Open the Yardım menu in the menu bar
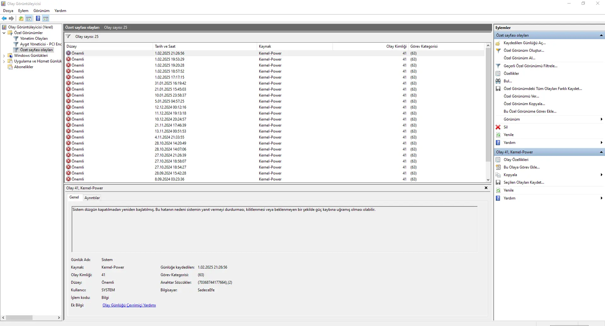The height and width of the screenshot is (326, 605). point(60,11)
